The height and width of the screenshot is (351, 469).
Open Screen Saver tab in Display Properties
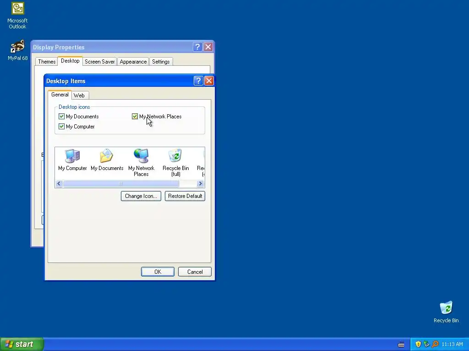click(99, 62)
